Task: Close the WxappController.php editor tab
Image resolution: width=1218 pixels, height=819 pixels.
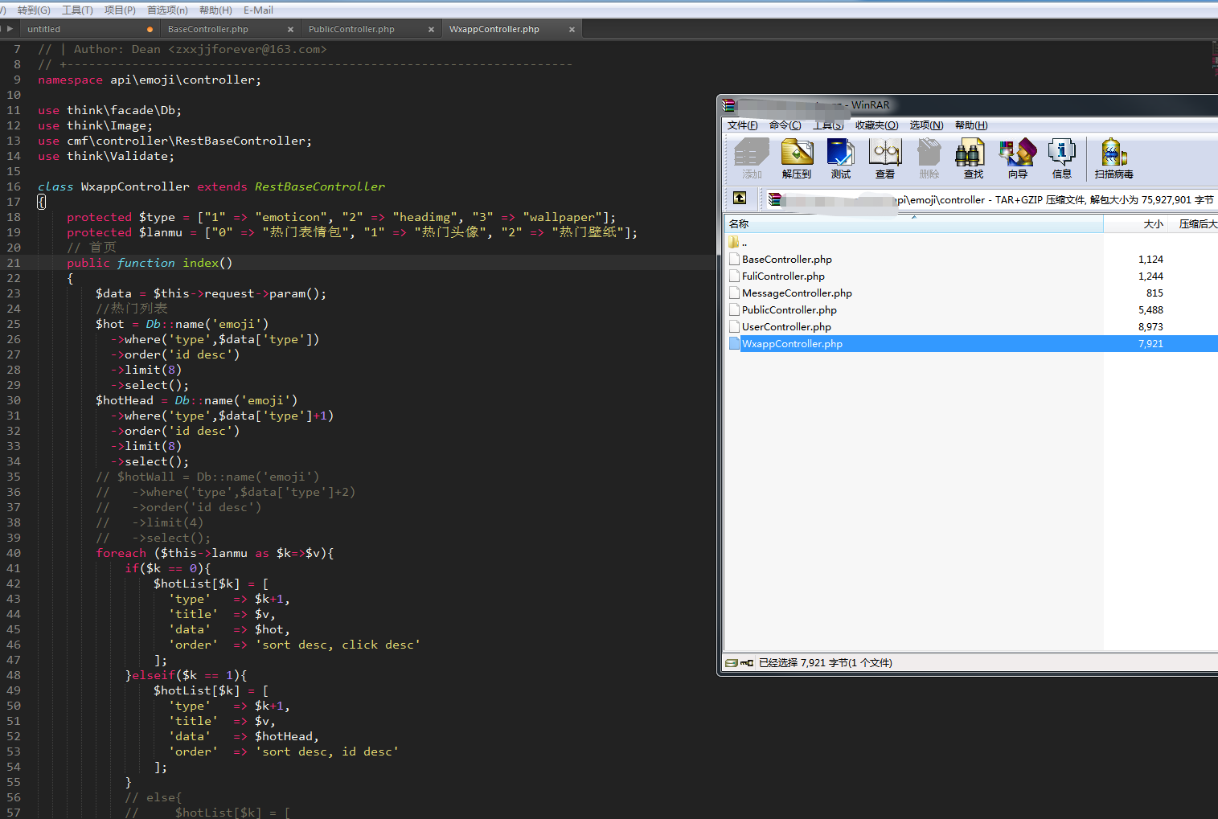Action: [x=572, y=29]
